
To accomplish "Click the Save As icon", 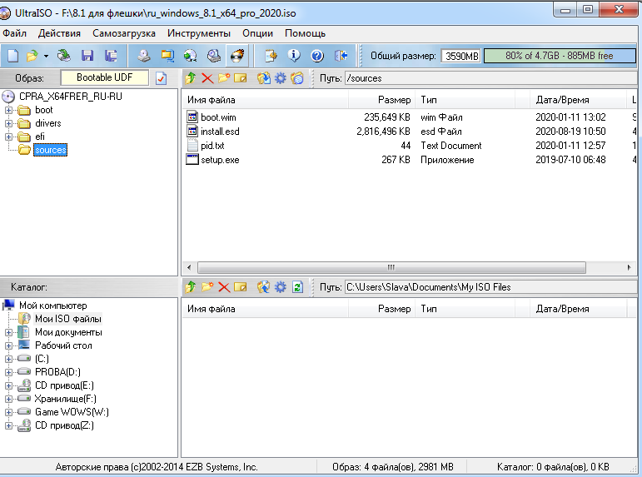I will tap(111, 56).
